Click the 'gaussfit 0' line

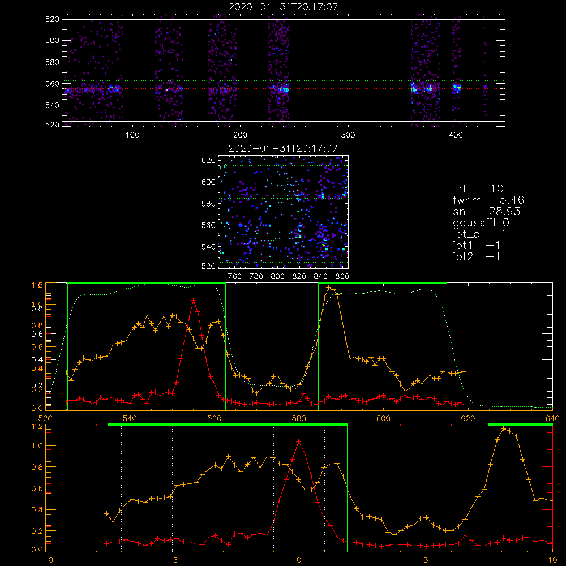481,222
